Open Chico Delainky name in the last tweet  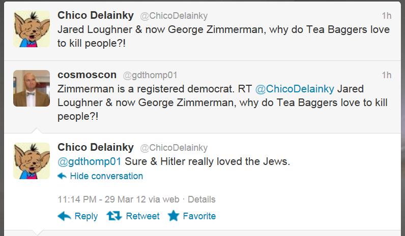[x=96, y=147]
